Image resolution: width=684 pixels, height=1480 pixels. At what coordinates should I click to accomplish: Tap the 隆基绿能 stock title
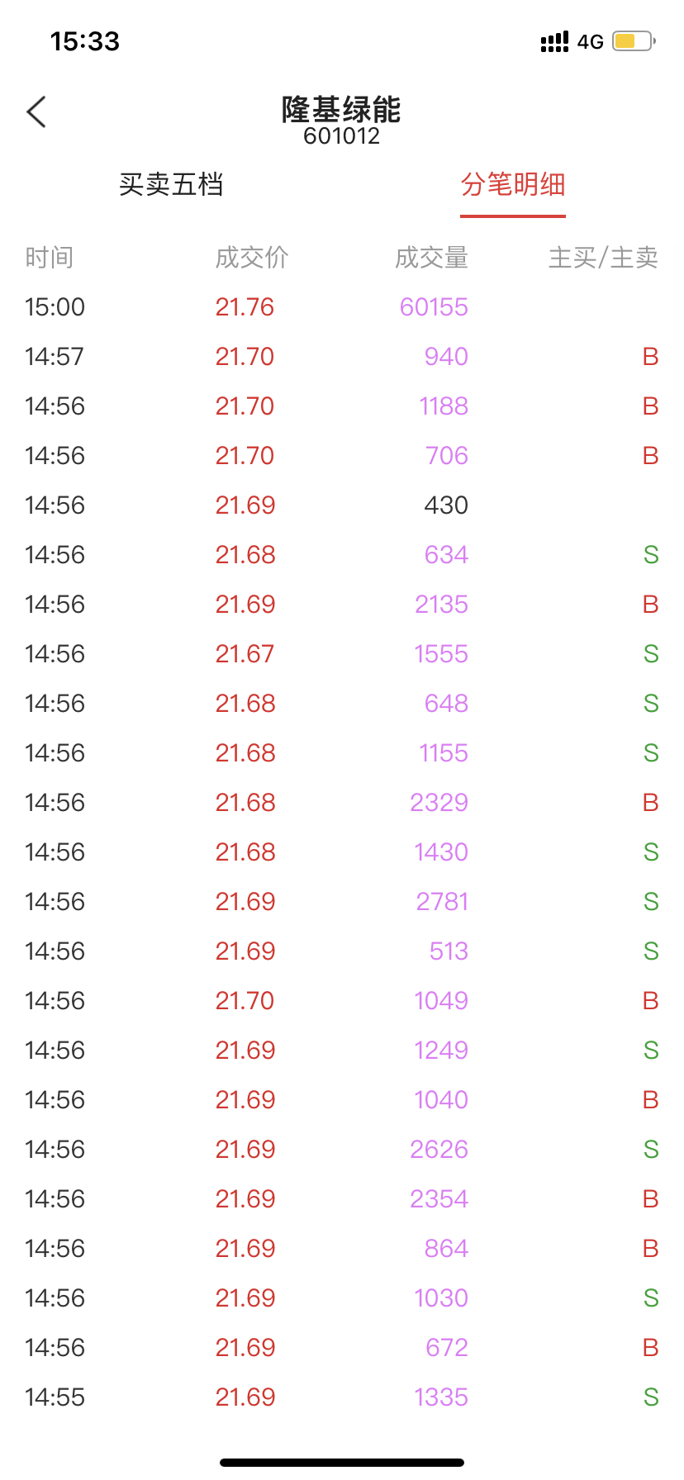click(x=341, y=109)
